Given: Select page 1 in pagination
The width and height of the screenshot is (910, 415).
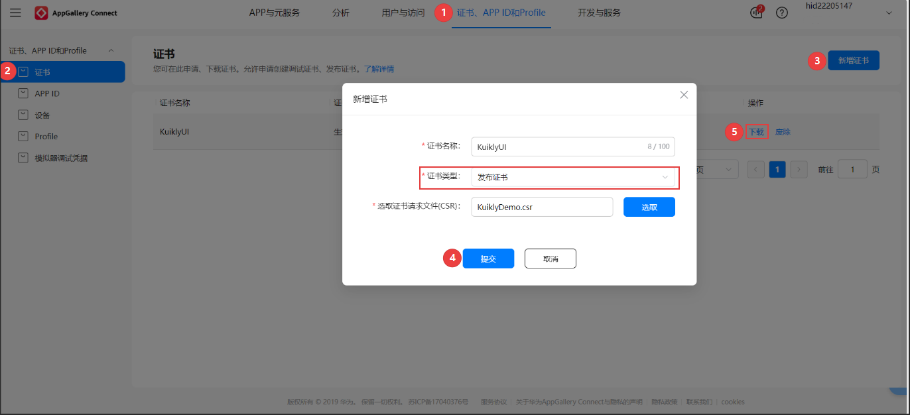Looking at the screenshot, I should pyautogui.click(x=777, y=170).
